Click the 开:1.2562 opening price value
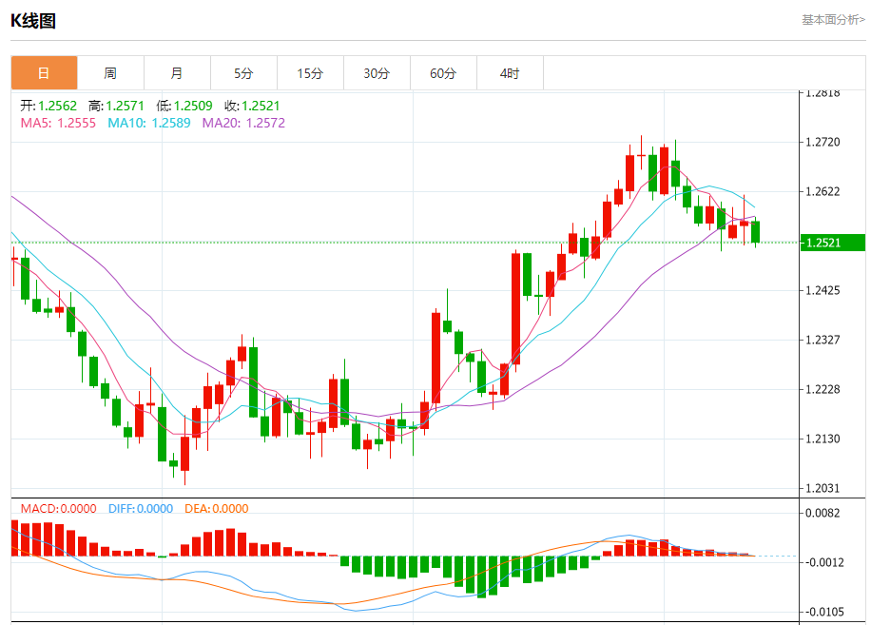This screenshot has height=625, width=871. click(48, 106)
